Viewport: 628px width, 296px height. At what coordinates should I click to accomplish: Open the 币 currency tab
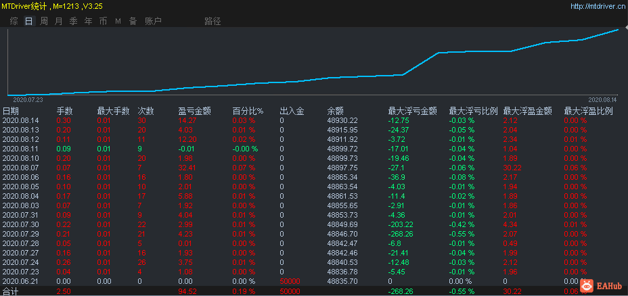(x=103, y=21)
